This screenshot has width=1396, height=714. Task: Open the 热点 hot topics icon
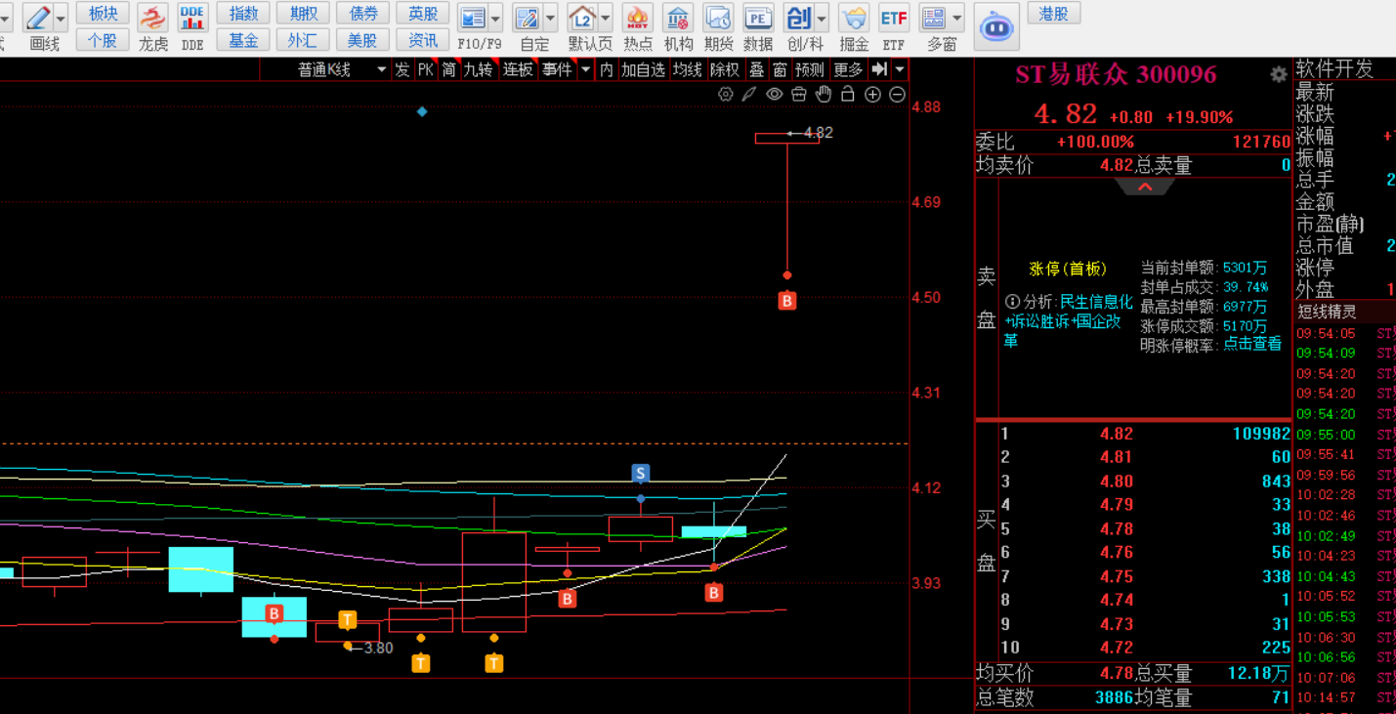tap(638, 18)
